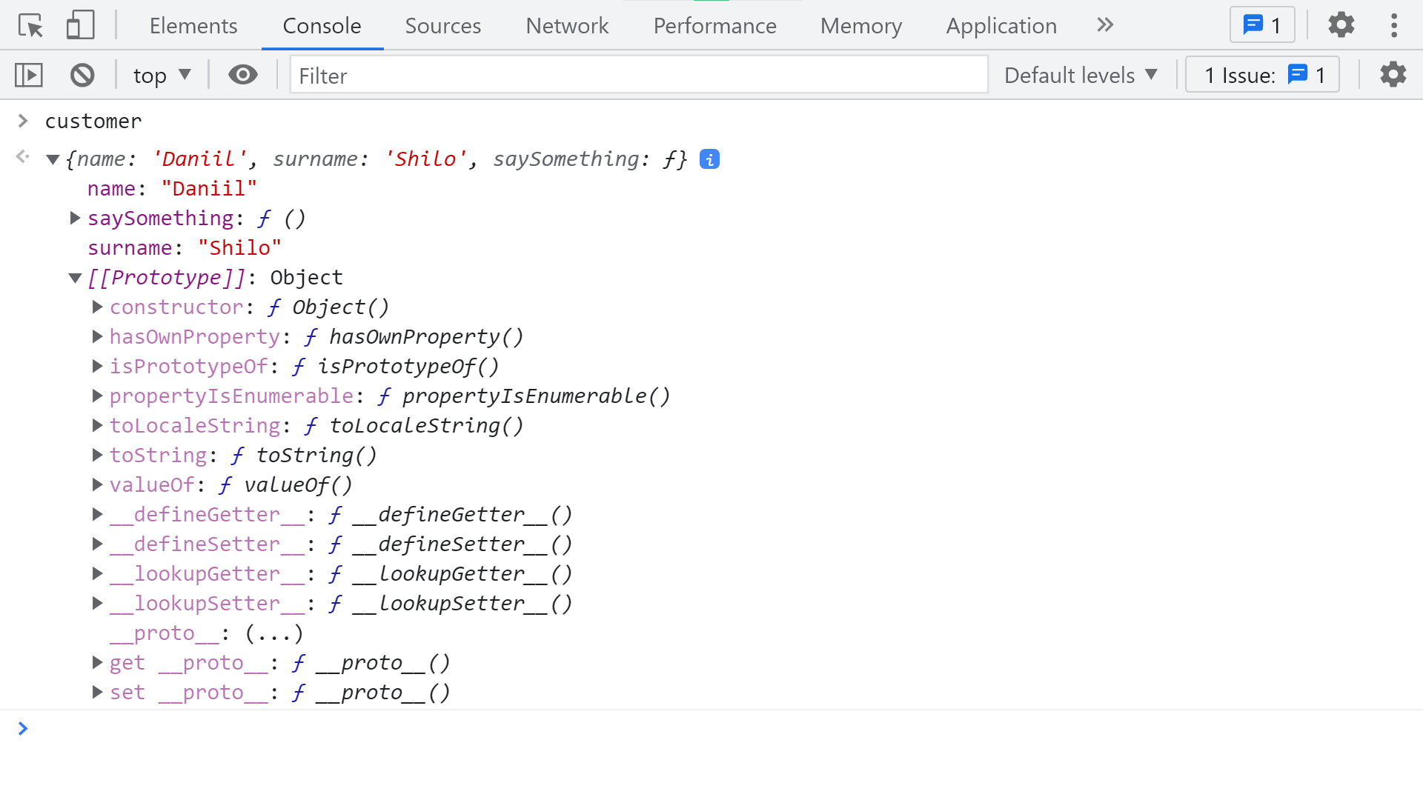Open console settings gear beside the Issue counter
This screenshot has width=1423, height=800.
[1393, 75]
